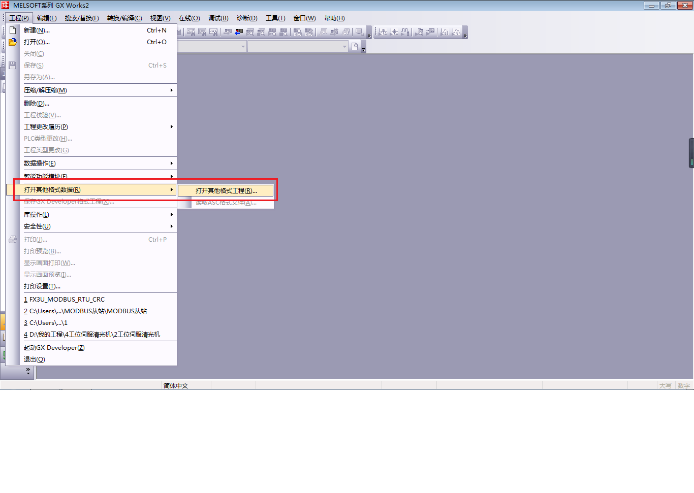The height and width of the screenshot is (493, 694).
Task: Click the page-with-magnifier icon right of the combo boxes
Action: [355, 47]
